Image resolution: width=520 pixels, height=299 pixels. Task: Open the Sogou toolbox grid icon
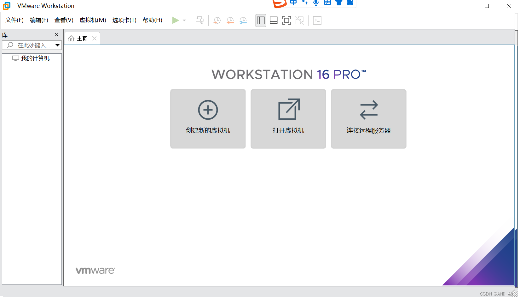click(350, 3)
